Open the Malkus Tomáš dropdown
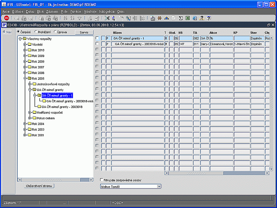Viewport: 277px width, 208px height. pos(159,187)
